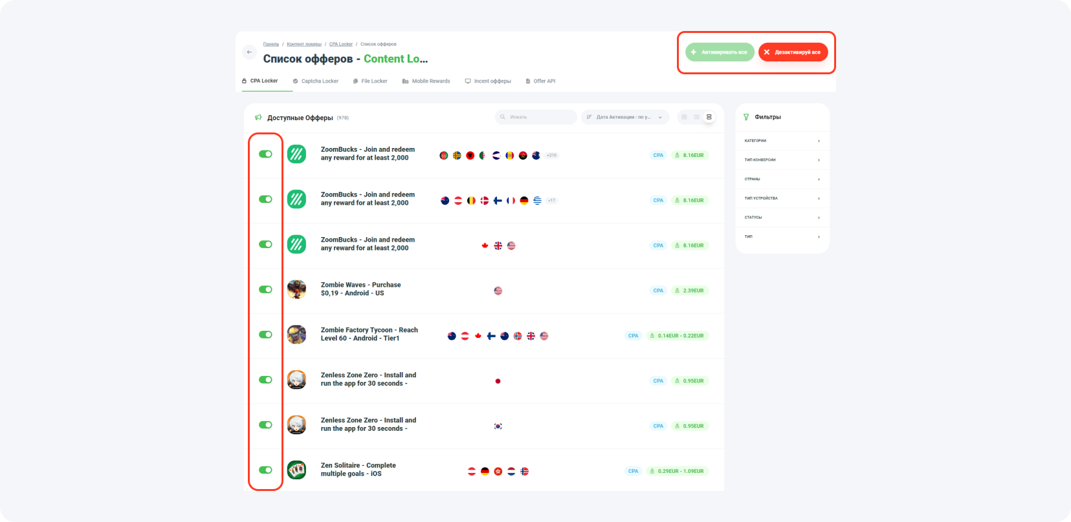Toggle off the Zombie Waves offer

265,289
